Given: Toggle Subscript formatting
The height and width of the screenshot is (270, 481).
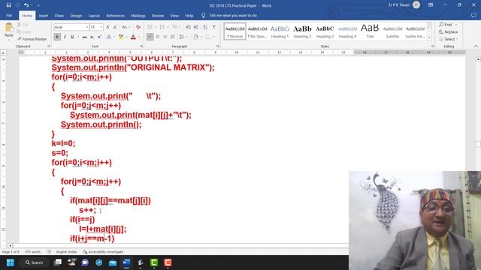Looking at the screenshot, I should pyautogui.click(x=92, y=37).
